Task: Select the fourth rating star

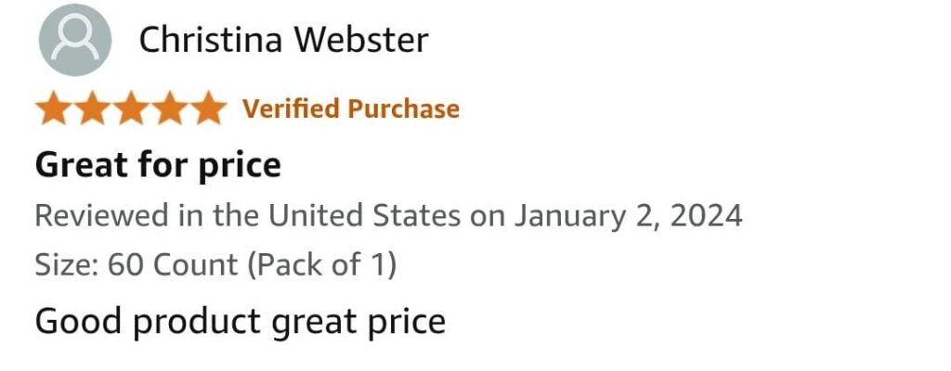Action: 169,109
